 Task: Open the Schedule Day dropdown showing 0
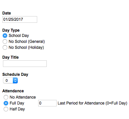click(x=10, y=80)
